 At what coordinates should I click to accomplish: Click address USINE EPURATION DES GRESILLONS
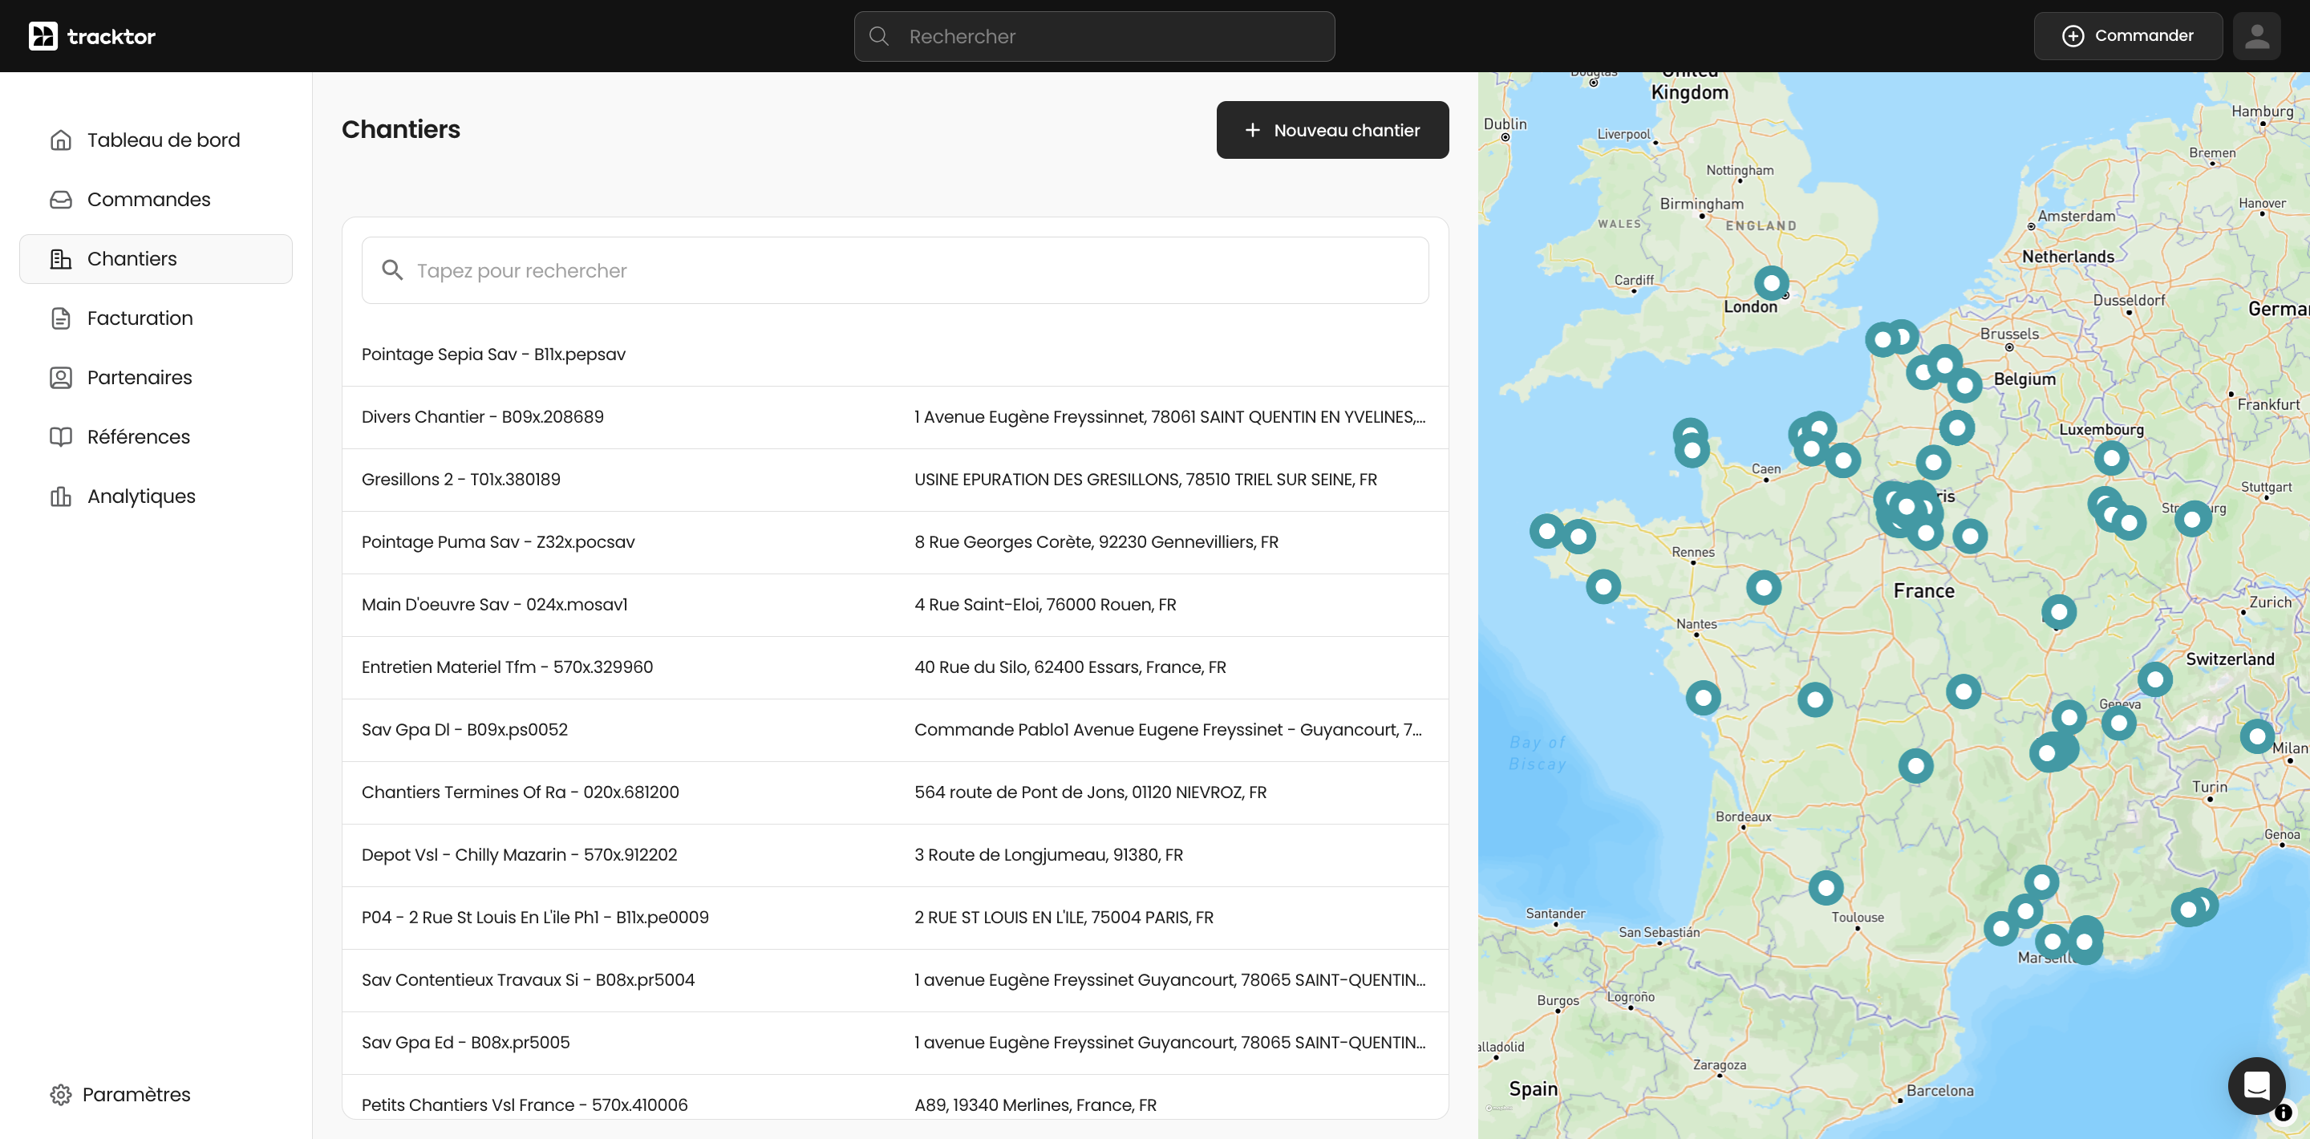click(1145, 480)
